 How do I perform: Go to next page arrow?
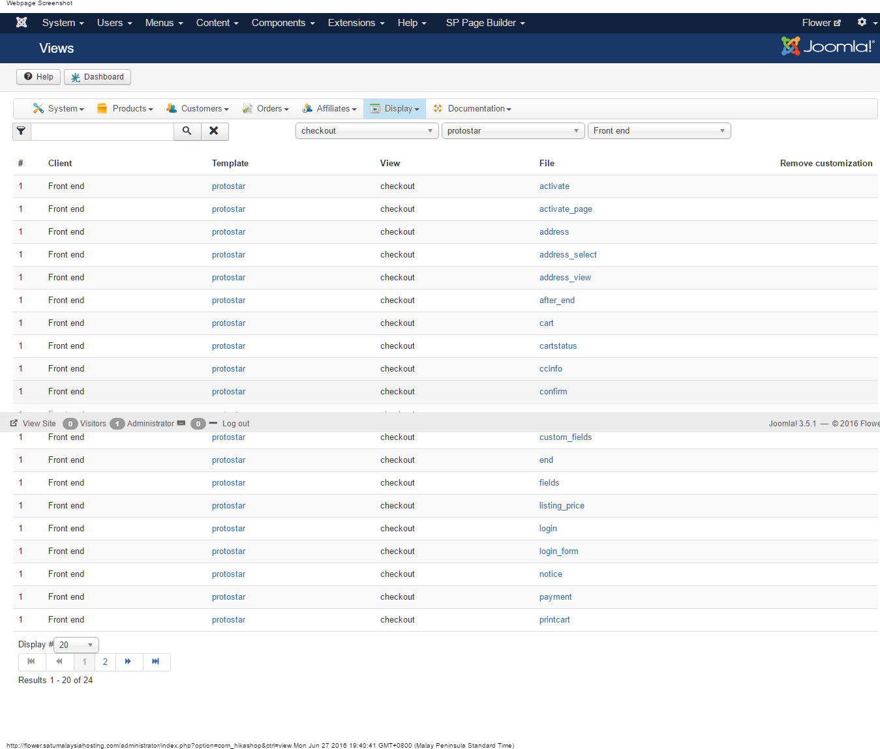[x=129, y=662]
